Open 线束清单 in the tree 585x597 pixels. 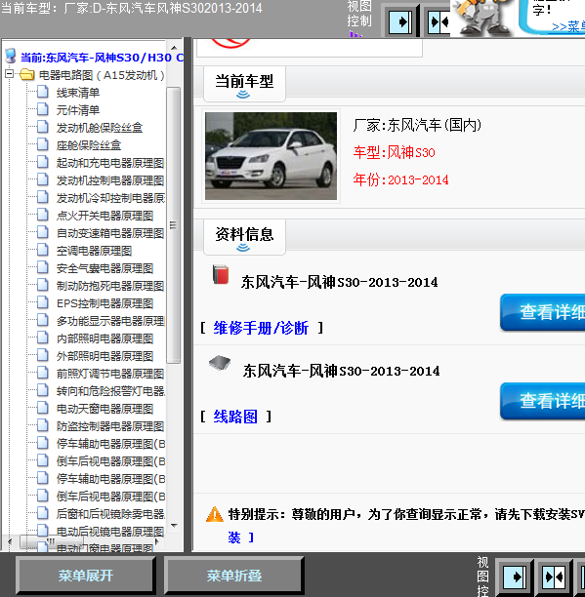tap(78, 93)
